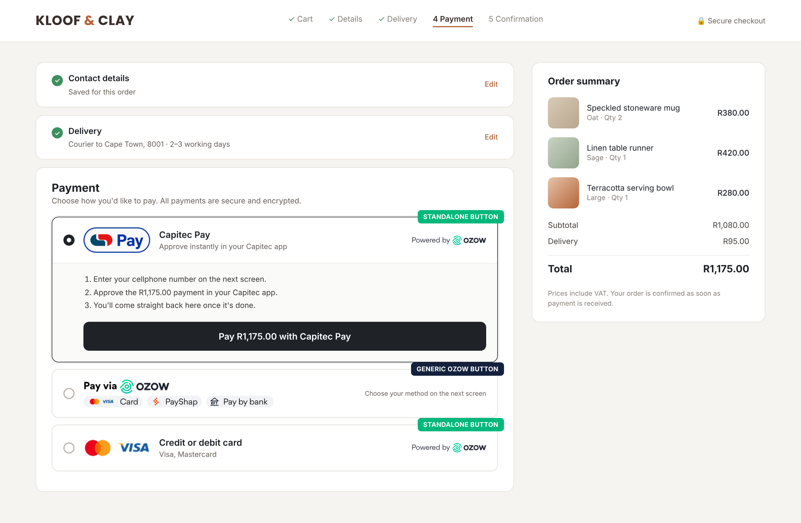Click the R95.00 delivery fee
This screenshot has height=523, width=801.
[x=736, y=241]
